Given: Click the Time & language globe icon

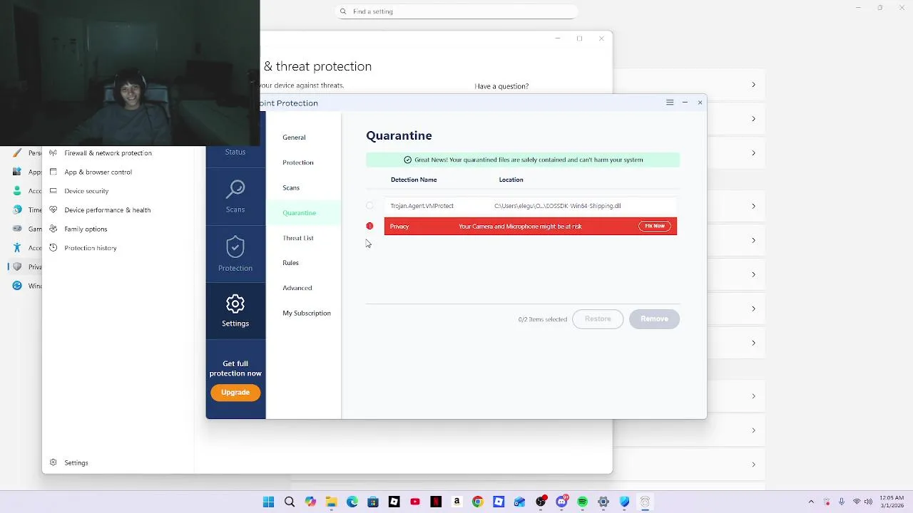Looking at the screenshot, I should point(17,209).
